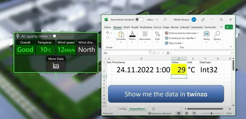Click the search magnifier in Excel title bar
The height and width of the screenshot is (119, 246).
165,19
